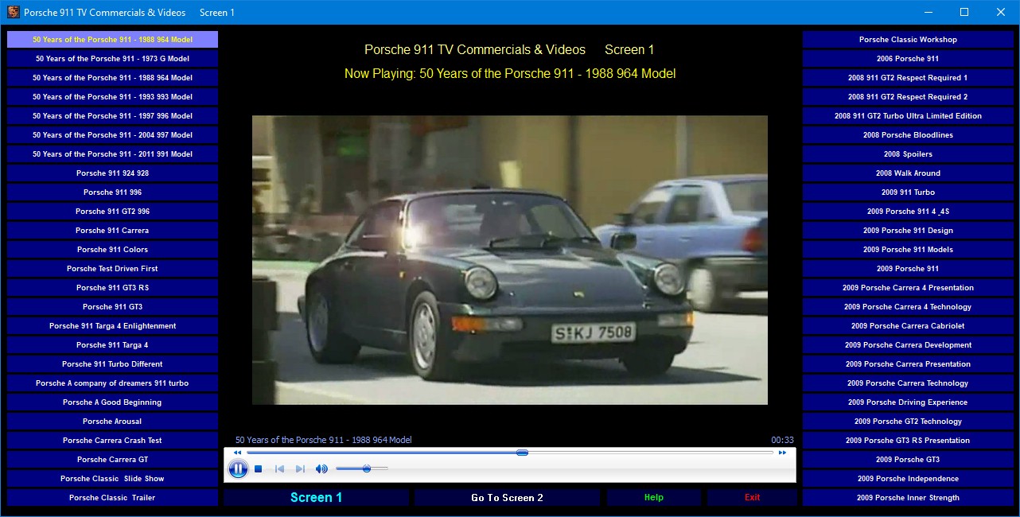Play 2006 Porsche 911 video
Screen dimensions: 1020x517
pos(908,59)
